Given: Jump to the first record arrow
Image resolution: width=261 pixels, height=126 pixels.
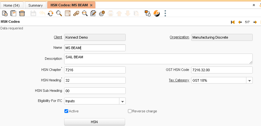Looking at the screenshot, I should click(233, 22).
